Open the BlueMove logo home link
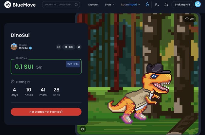The height and width of the screenshot is (135, 205). (x=20, y=5)
